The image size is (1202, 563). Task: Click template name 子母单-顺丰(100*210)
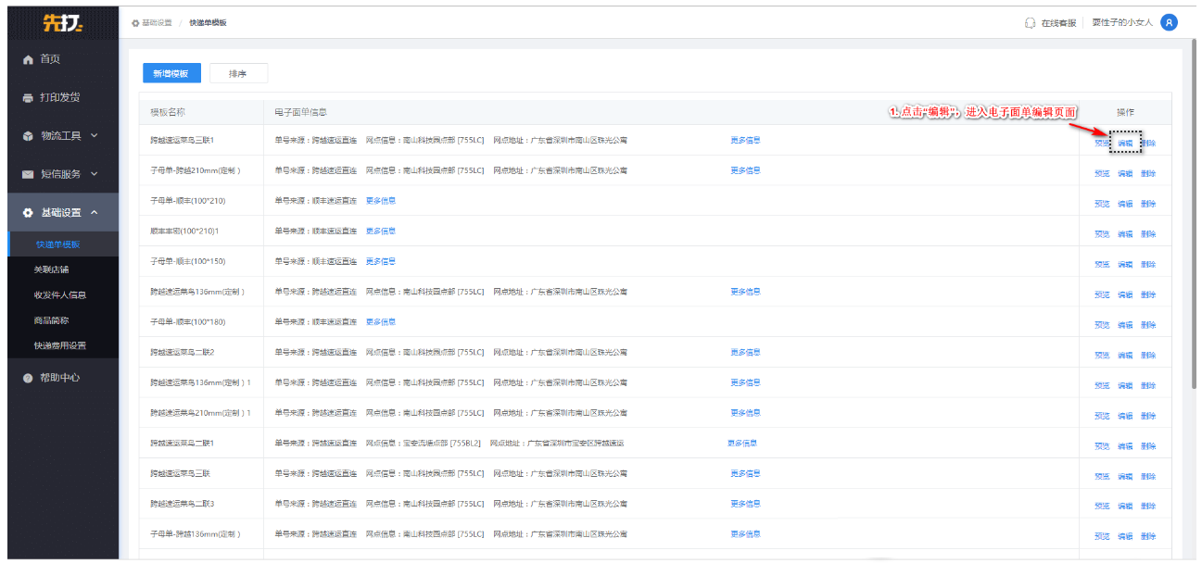(x=188, y=201)
